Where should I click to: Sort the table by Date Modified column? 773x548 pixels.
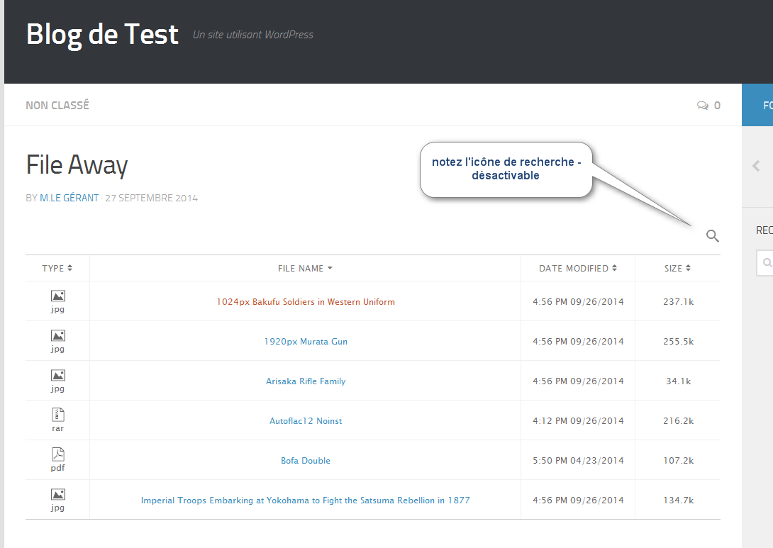pos(578,268)
